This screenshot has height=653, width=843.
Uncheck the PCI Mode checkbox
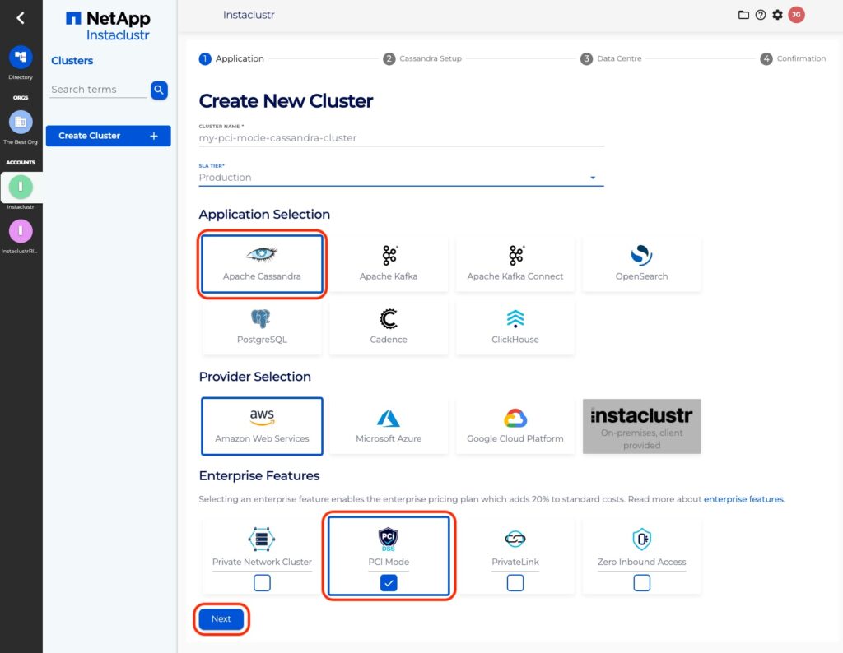coord(389,583)
